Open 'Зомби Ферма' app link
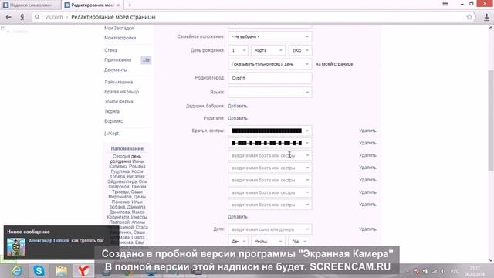 click(x=119, y=101)
